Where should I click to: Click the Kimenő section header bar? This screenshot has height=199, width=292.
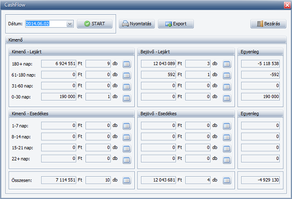146,40
